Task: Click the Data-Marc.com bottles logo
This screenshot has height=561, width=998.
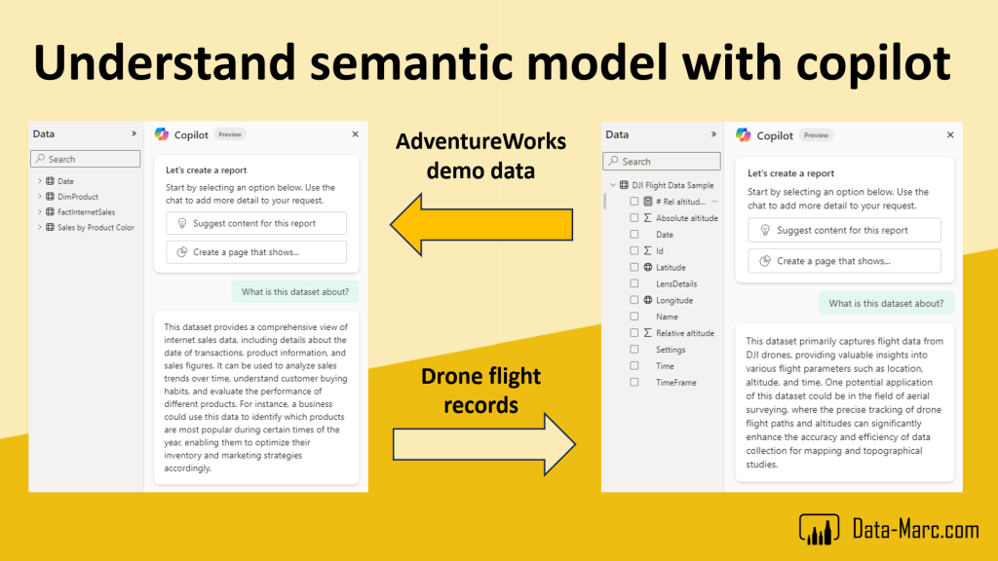Action: (x=820, y=530)
